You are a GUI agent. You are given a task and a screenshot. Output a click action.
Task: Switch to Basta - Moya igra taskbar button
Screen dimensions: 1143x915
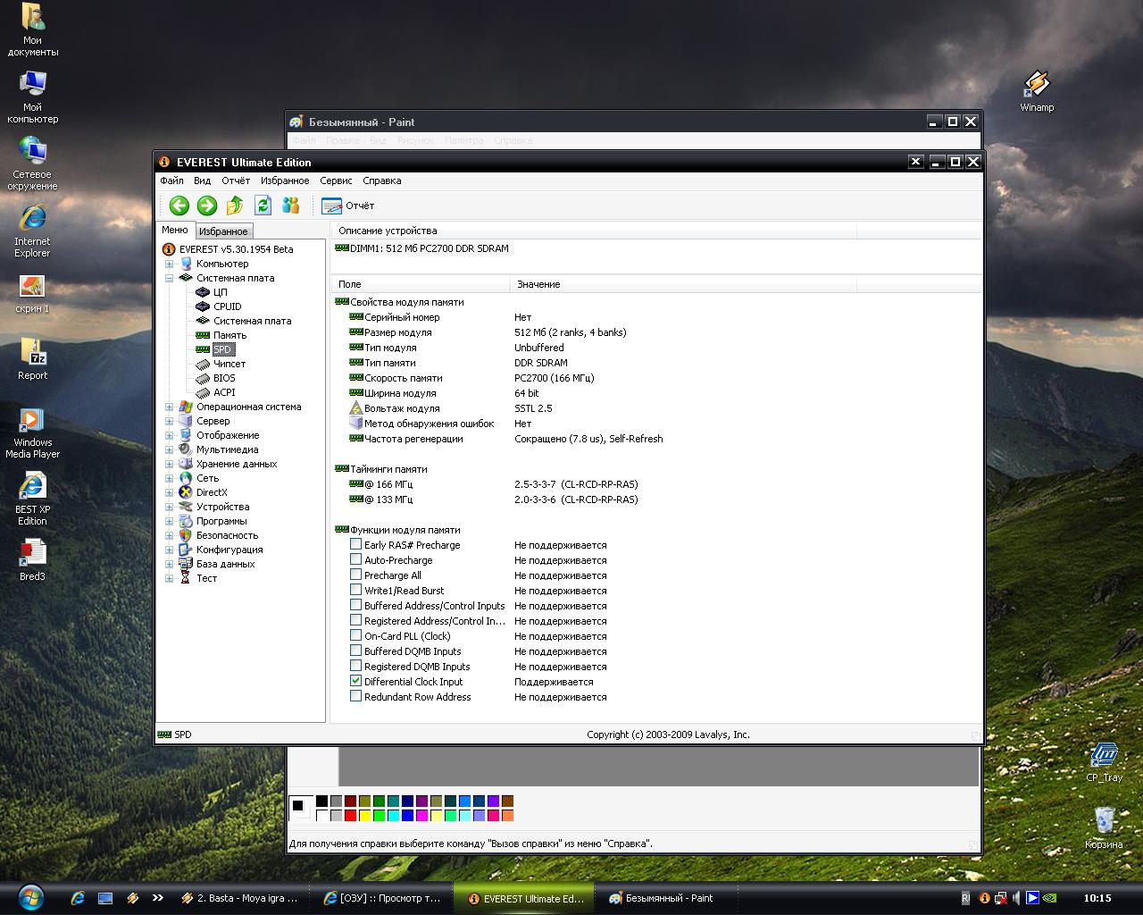[x=238, y=898]
